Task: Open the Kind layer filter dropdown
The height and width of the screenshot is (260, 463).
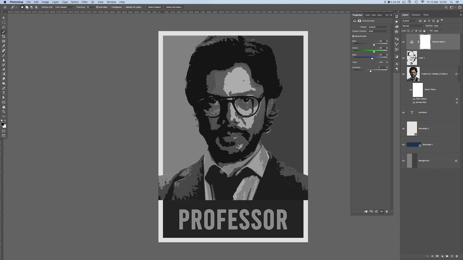Action: [409, 21]
